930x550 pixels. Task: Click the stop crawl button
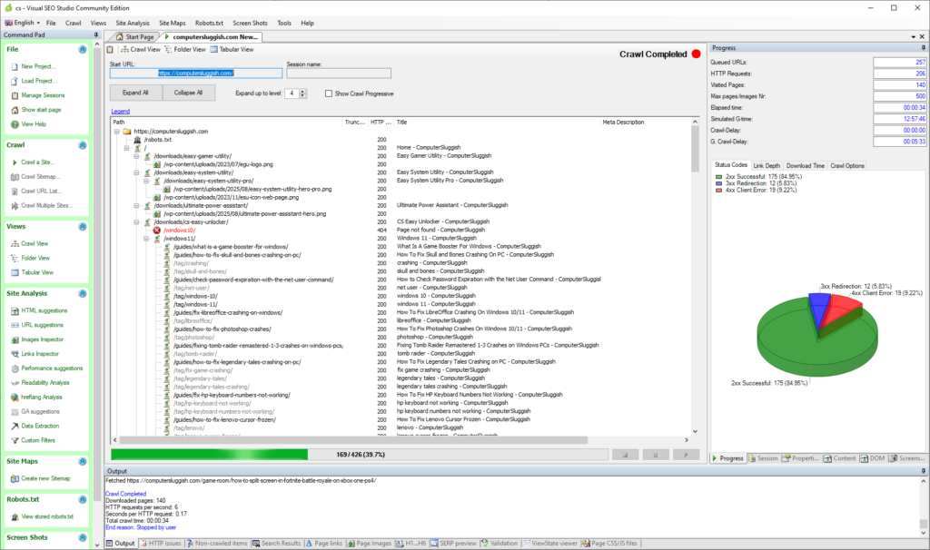tap(625, 455)
